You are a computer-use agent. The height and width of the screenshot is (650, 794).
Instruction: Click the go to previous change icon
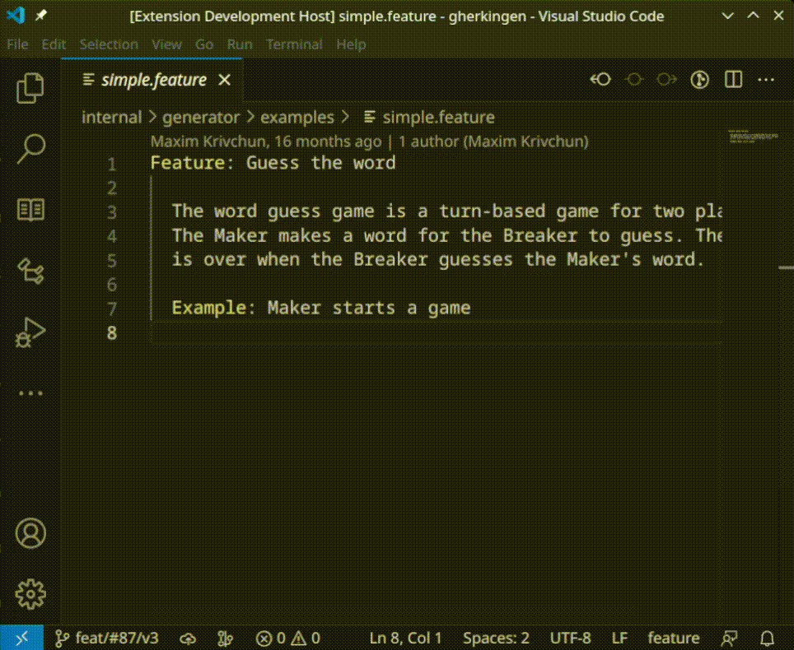pos(600,80)
